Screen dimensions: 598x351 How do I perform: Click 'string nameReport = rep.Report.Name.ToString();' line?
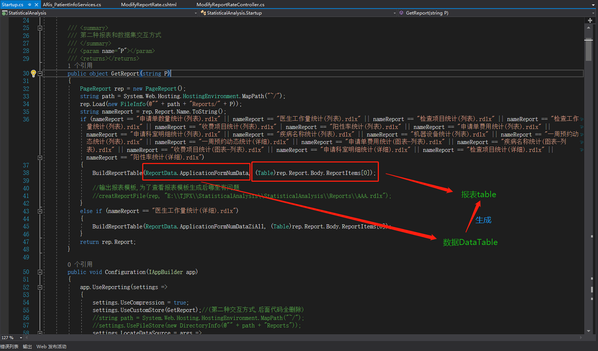pyautogui.click(x=153, y=112)
